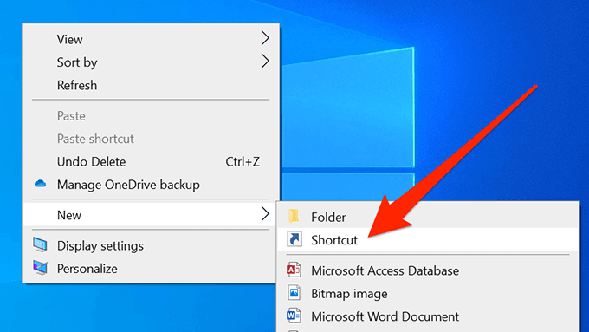Expand the Sort by submenu arrow
The image size is (589, 332).
pos(265,61)
